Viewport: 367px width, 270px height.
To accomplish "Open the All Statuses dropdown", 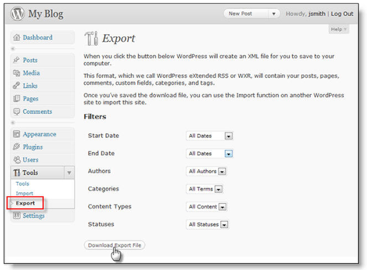I will point(207,225).
